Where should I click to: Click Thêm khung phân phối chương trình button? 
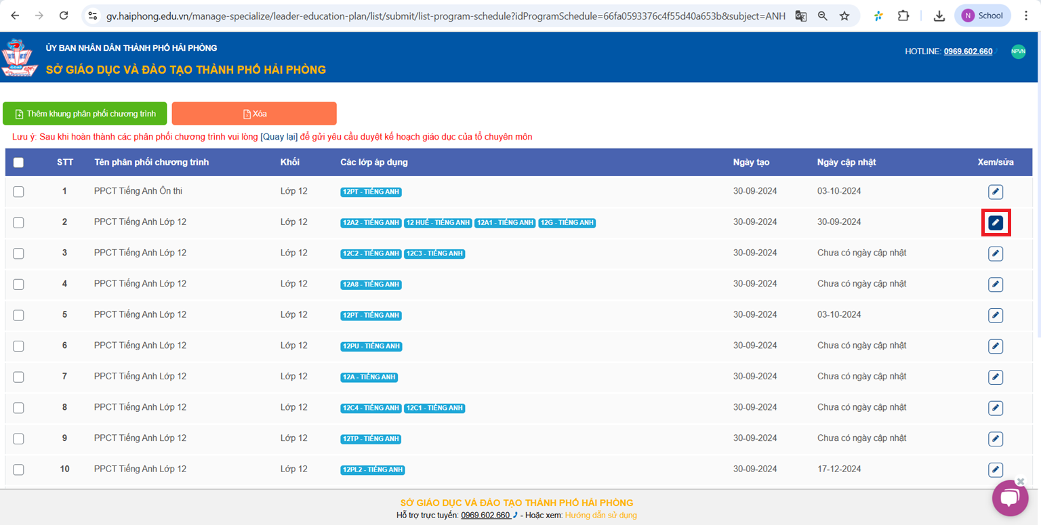(x=85, y=114)
